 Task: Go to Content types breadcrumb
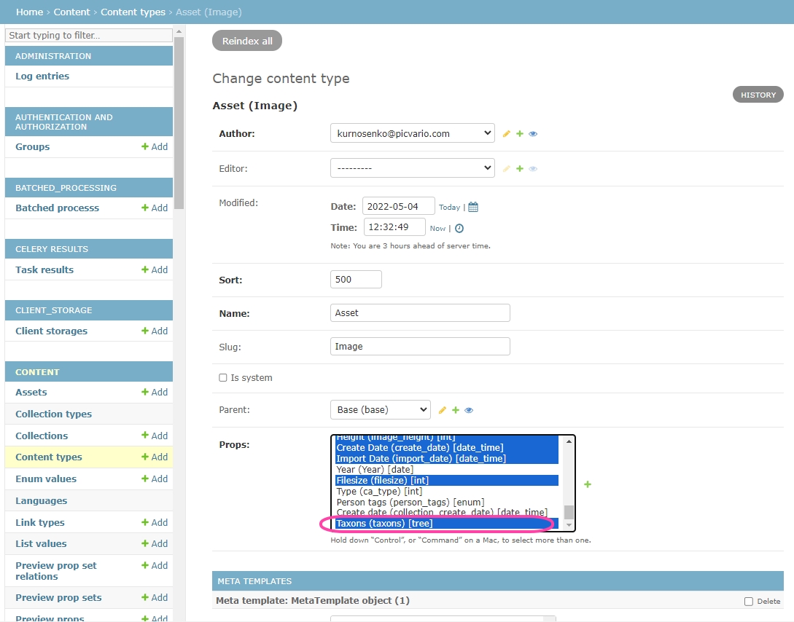[x=133, y=12]
